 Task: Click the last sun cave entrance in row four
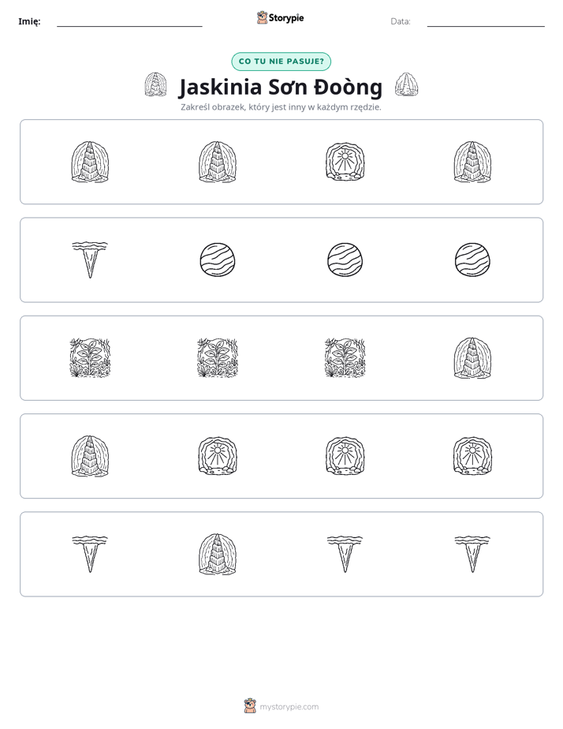point(472,456)
